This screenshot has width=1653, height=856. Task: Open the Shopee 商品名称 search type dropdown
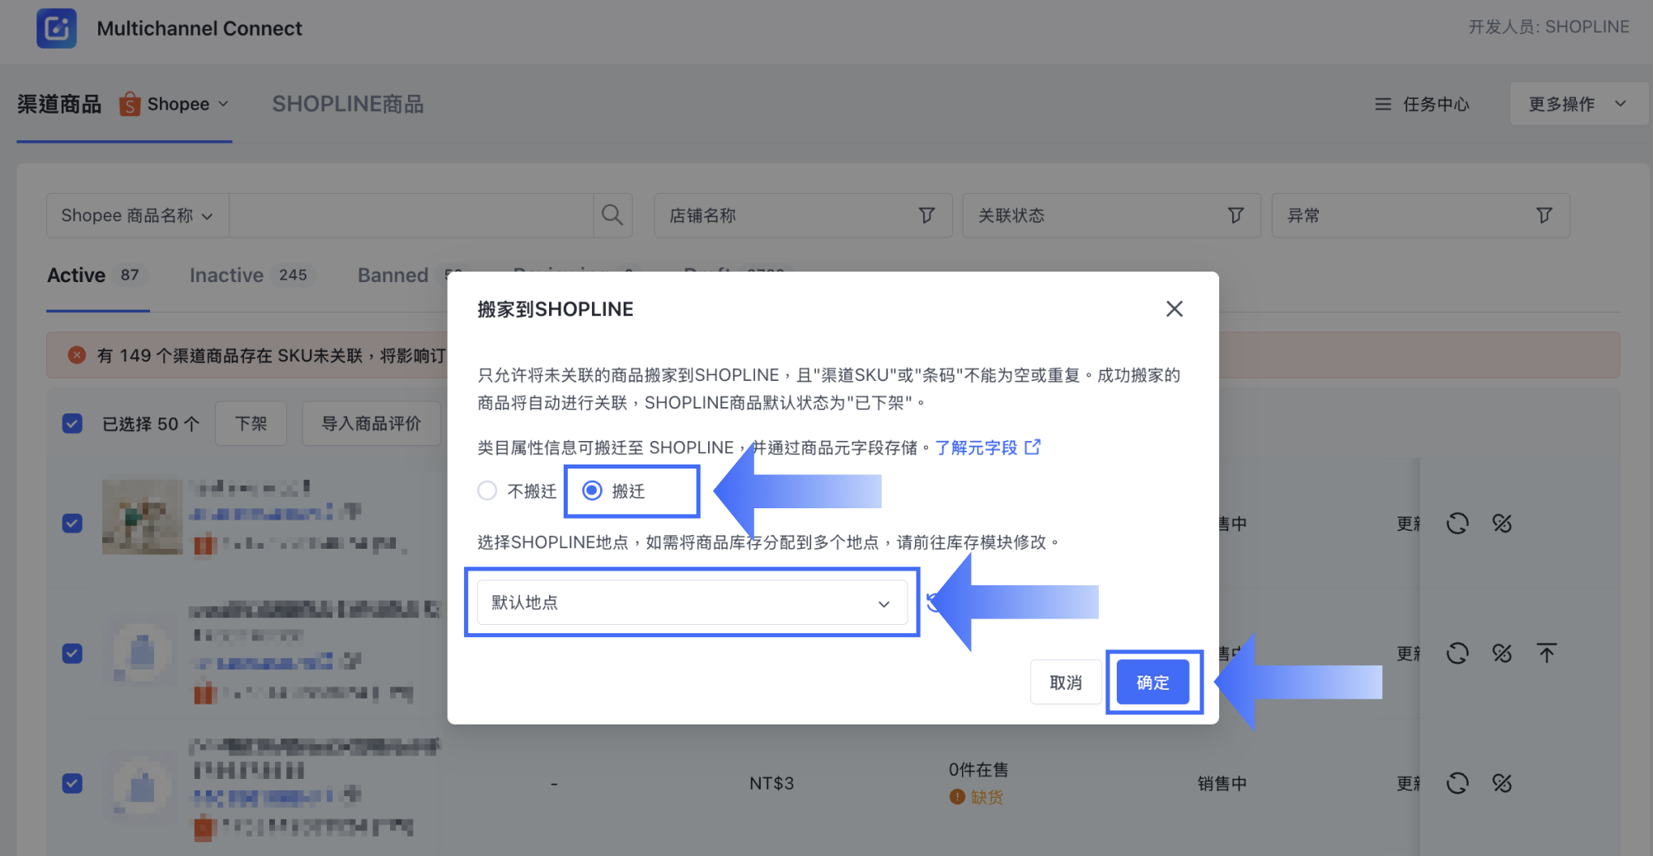[137, 216]
